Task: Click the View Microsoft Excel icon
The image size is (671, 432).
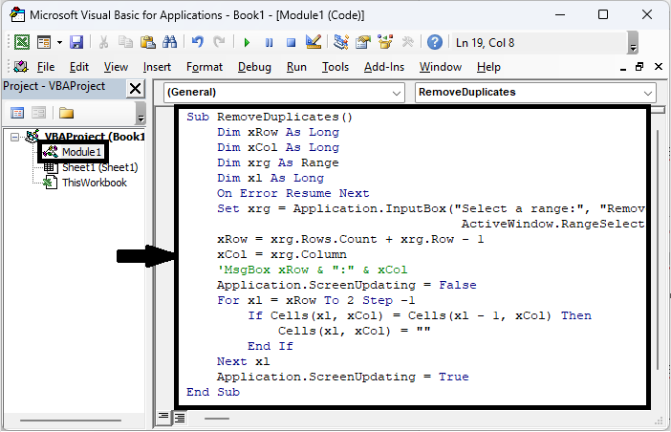Action: [x=19, y=42]
